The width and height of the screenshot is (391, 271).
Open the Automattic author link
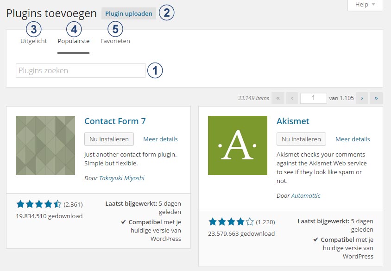306,195
